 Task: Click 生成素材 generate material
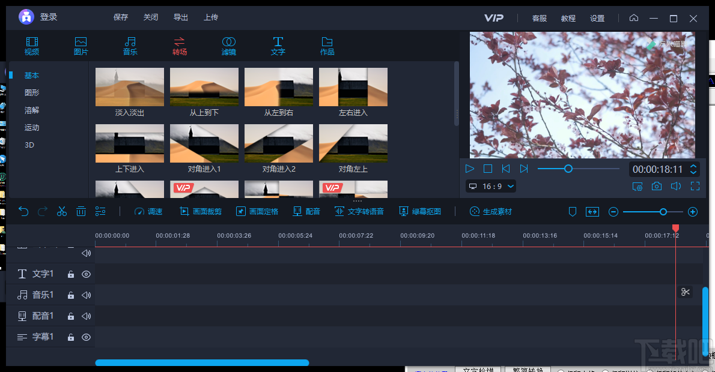tap(491, 212)
